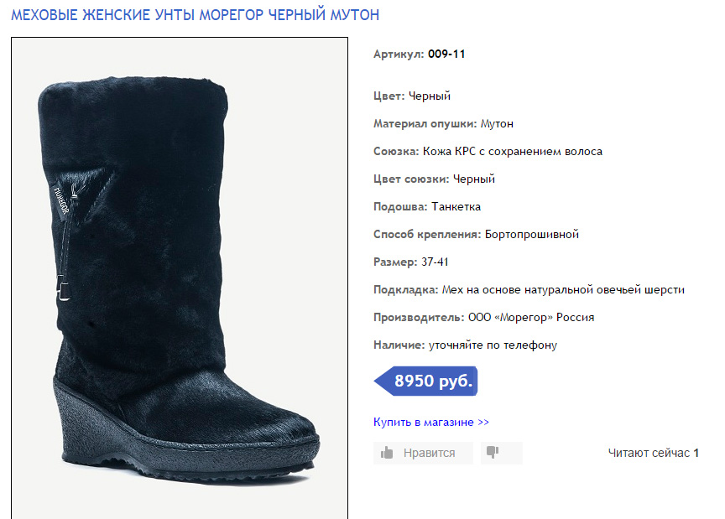Screen dimensions: 725x519
Task: Click the 8950 руб. price tag
Action: tap(425, 381)
